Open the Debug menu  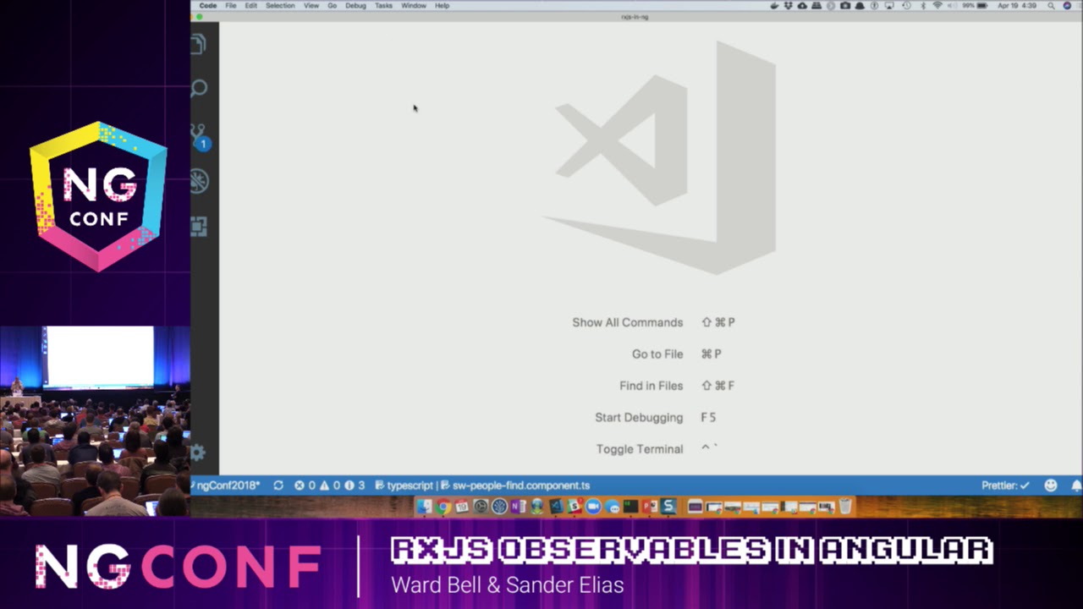point(355,6)
